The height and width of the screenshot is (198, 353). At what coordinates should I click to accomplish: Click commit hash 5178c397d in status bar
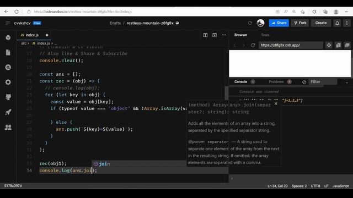click(x=13, y=186)
